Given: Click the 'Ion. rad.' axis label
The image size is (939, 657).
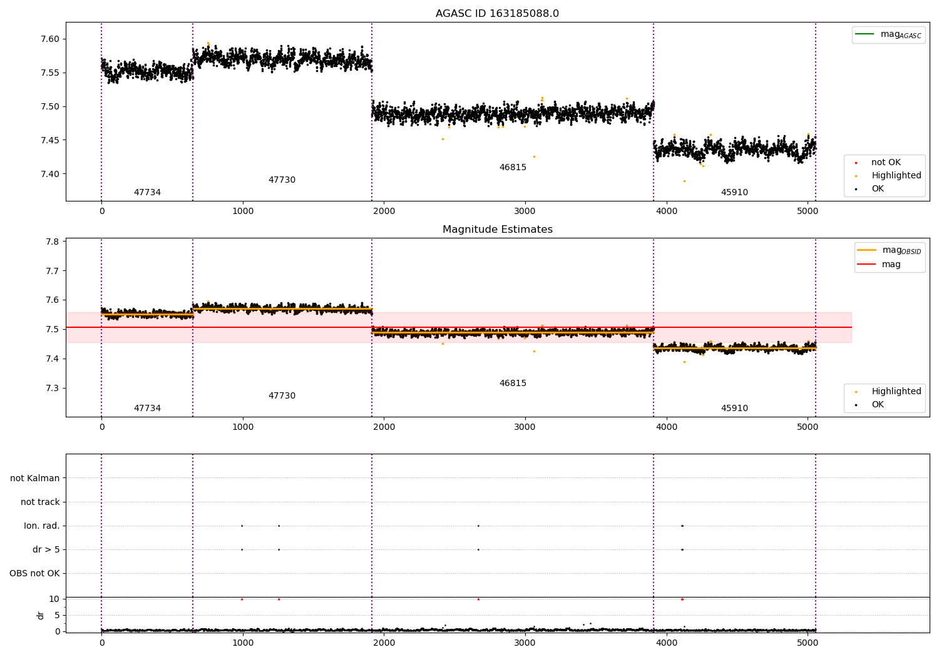Looking at the screenshot, I should tap(42, 526).
